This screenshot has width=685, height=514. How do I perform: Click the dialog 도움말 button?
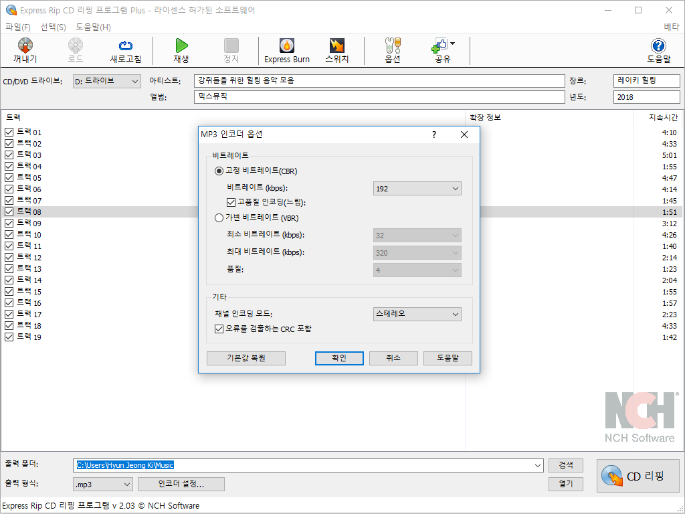pos(448,358)
